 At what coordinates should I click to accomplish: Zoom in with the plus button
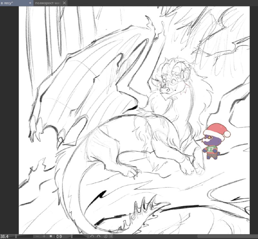click(x=44, y=236)
